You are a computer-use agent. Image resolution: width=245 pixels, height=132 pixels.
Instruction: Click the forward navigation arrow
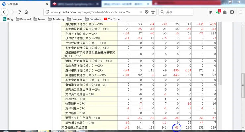pyautogui.click(x=12, y=12)
